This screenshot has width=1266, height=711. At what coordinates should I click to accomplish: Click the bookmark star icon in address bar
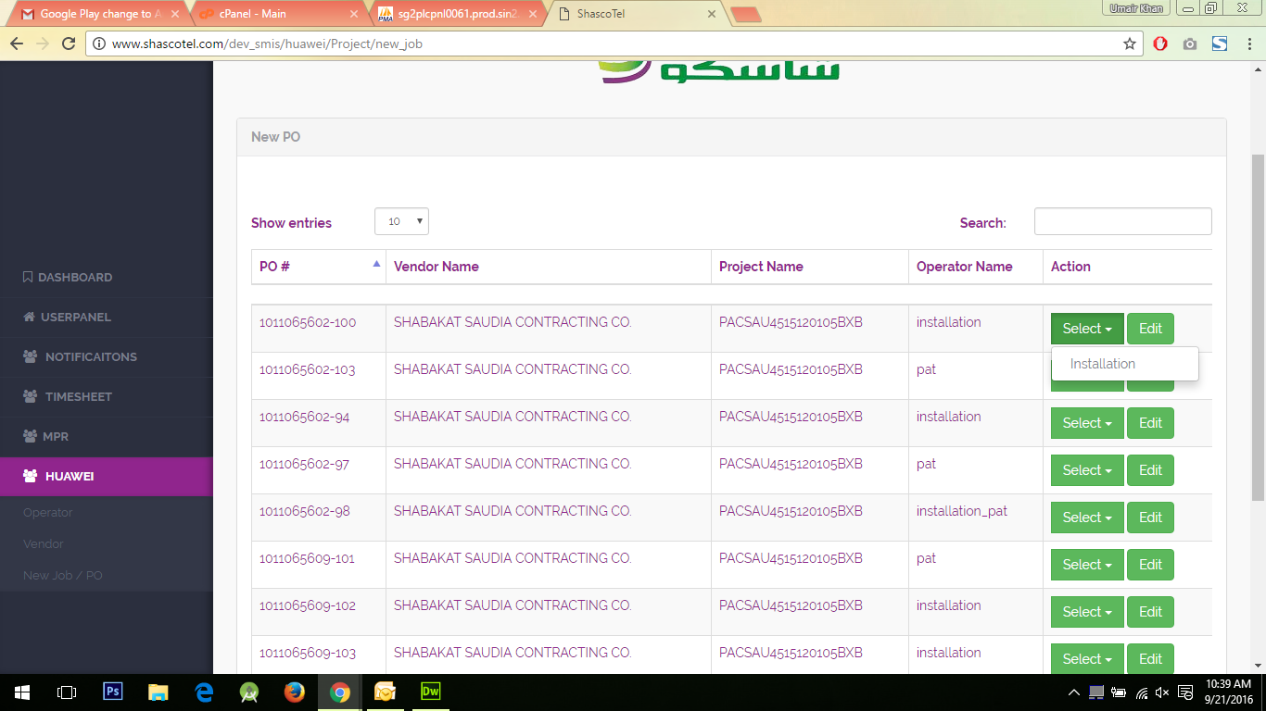[1129, 44]
